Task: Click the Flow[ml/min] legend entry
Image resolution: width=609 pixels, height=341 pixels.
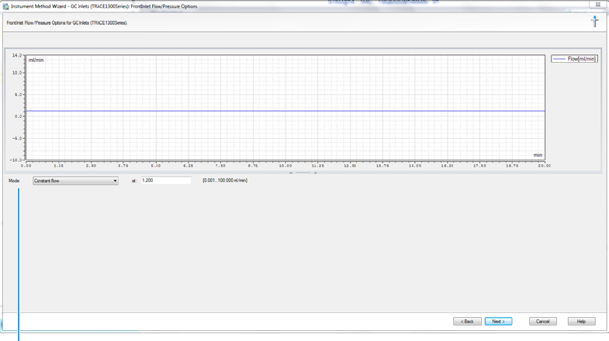Action: pyautogui.click(x=574, y=59)
